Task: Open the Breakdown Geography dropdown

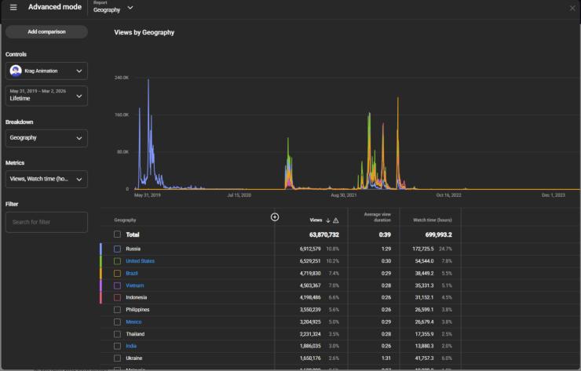Action: pyautogui.click(x=46, y=138)
